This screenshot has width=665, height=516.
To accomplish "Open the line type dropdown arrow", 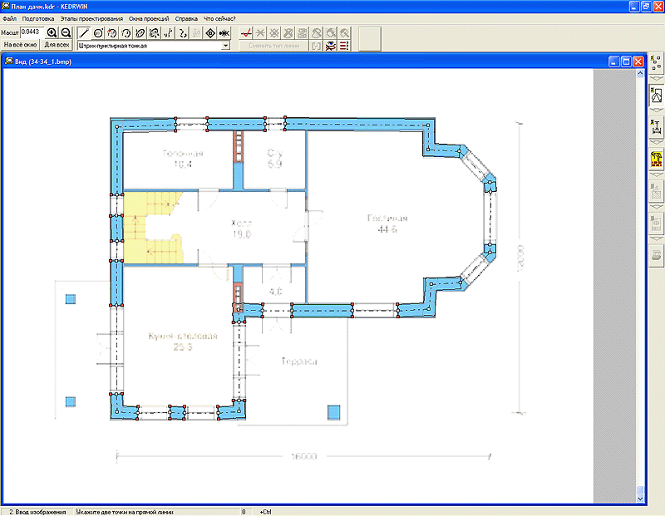I will (225, 46).
